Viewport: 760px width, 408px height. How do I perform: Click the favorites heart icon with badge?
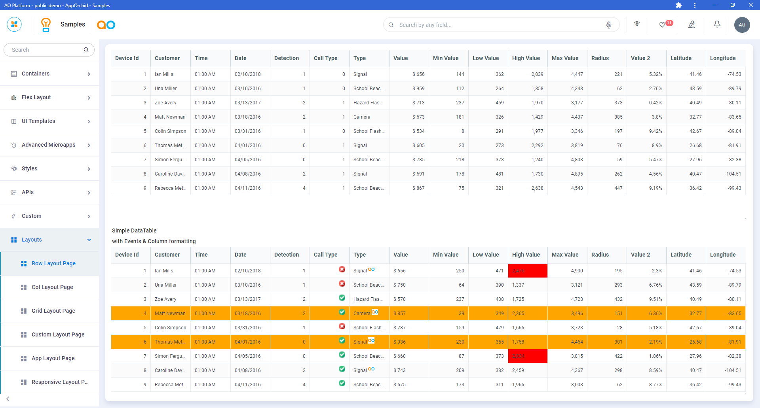pos(662,25)
